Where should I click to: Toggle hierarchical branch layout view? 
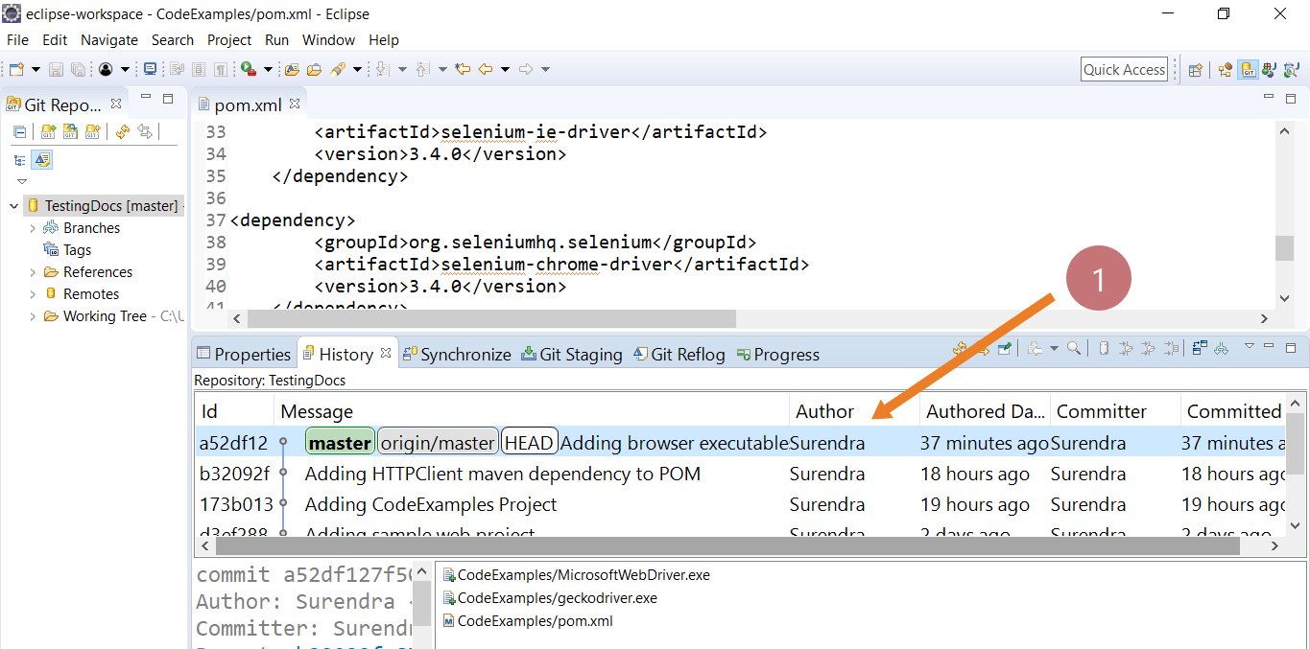coord(19,159)
